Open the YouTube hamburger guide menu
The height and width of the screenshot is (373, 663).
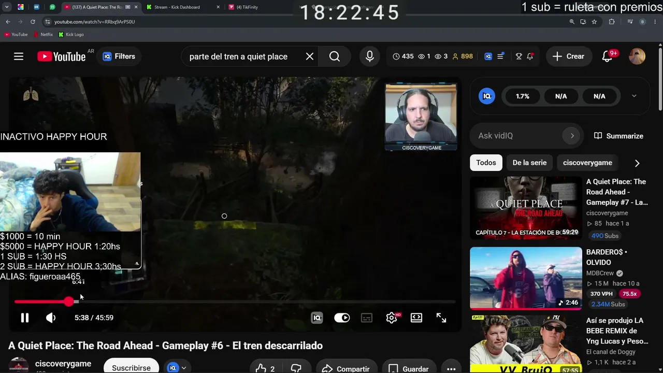point(19,56)
